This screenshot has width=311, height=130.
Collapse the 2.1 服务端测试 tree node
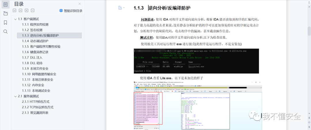click(x=15, y=96)
